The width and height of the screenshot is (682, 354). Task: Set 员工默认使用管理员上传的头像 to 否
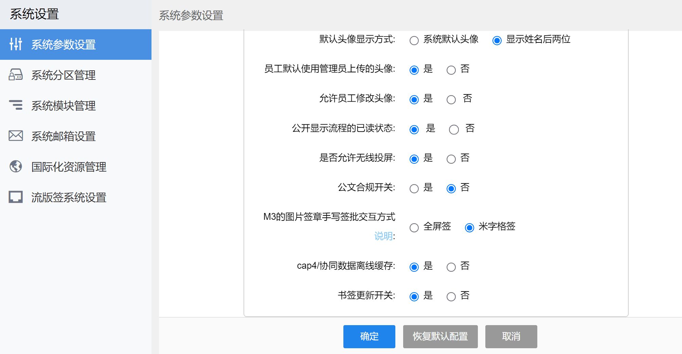(451, 70)
